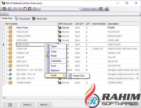Click the part icon of HANDLE CAP row
Screen dimensions: 141x108
10,53
